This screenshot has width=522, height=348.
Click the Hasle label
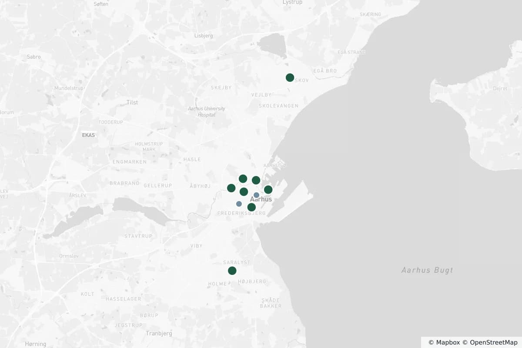192,160
